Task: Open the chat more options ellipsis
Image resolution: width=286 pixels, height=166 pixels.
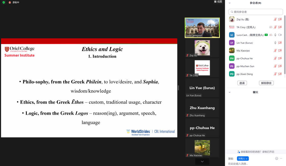Action: 281,159
